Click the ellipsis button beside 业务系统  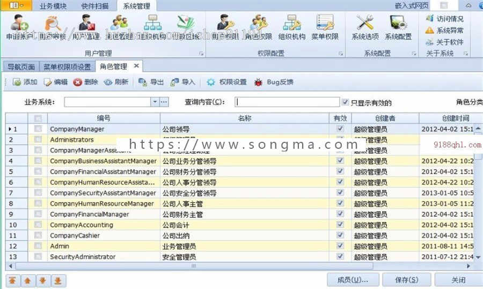click(x=164, y=102)
